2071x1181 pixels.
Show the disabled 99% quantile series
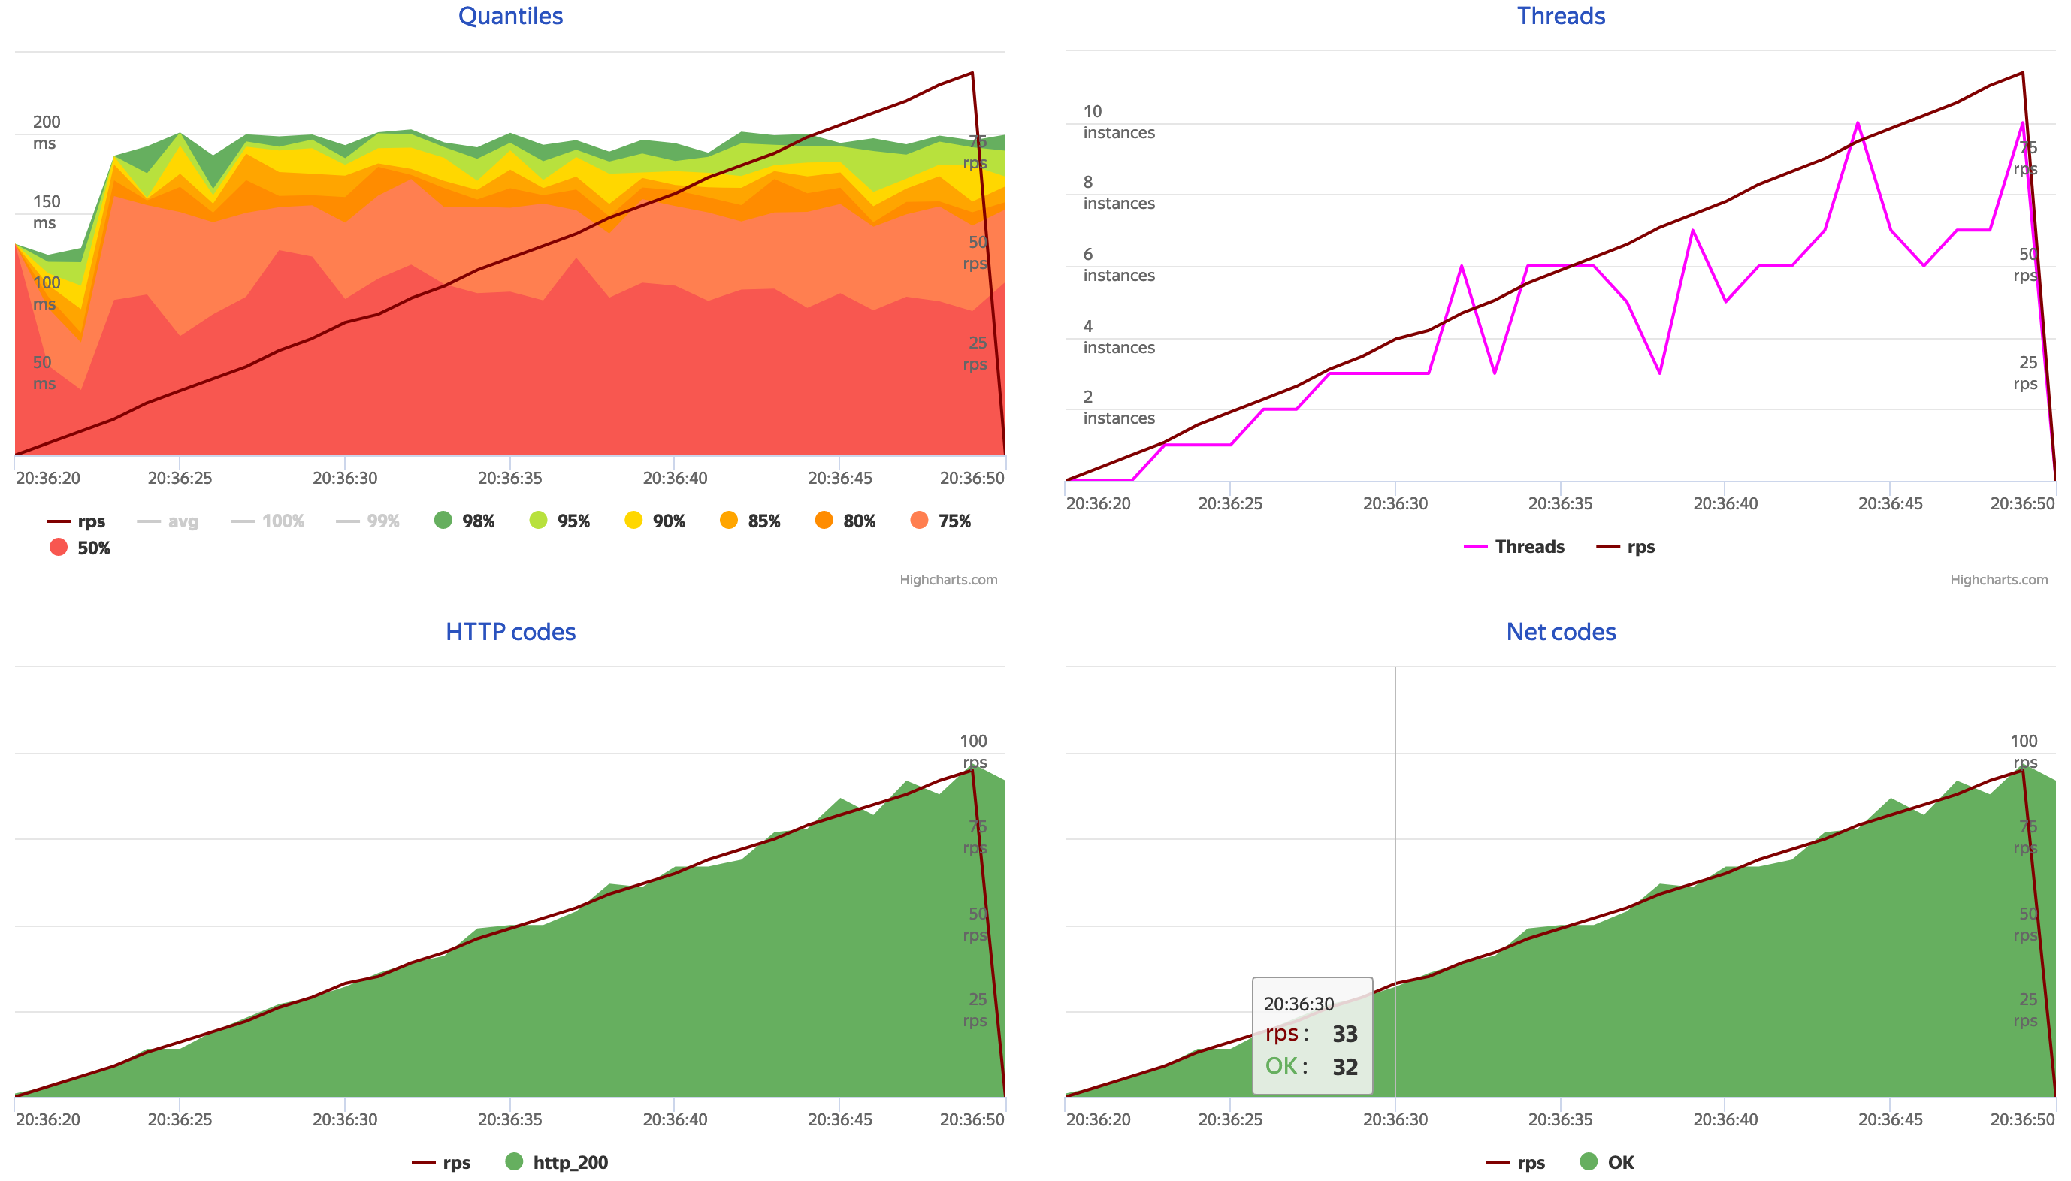pyautogui.click(x=382, y=521)
